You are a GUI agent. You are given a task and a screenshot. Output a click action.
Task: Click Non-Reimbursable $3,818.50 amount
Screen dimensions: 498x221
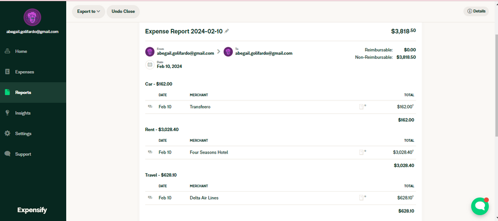click(406, 57)
